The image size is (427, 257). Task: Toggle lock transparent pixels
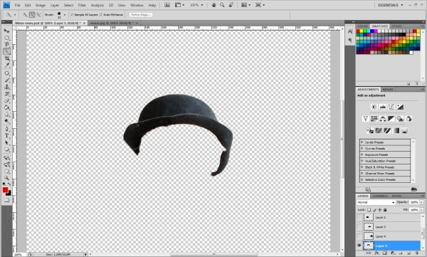click(x=369, y=210)
